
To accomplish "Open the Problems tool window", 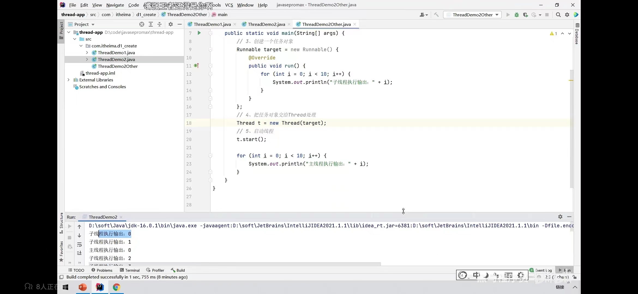I will [x=102, y=270].
